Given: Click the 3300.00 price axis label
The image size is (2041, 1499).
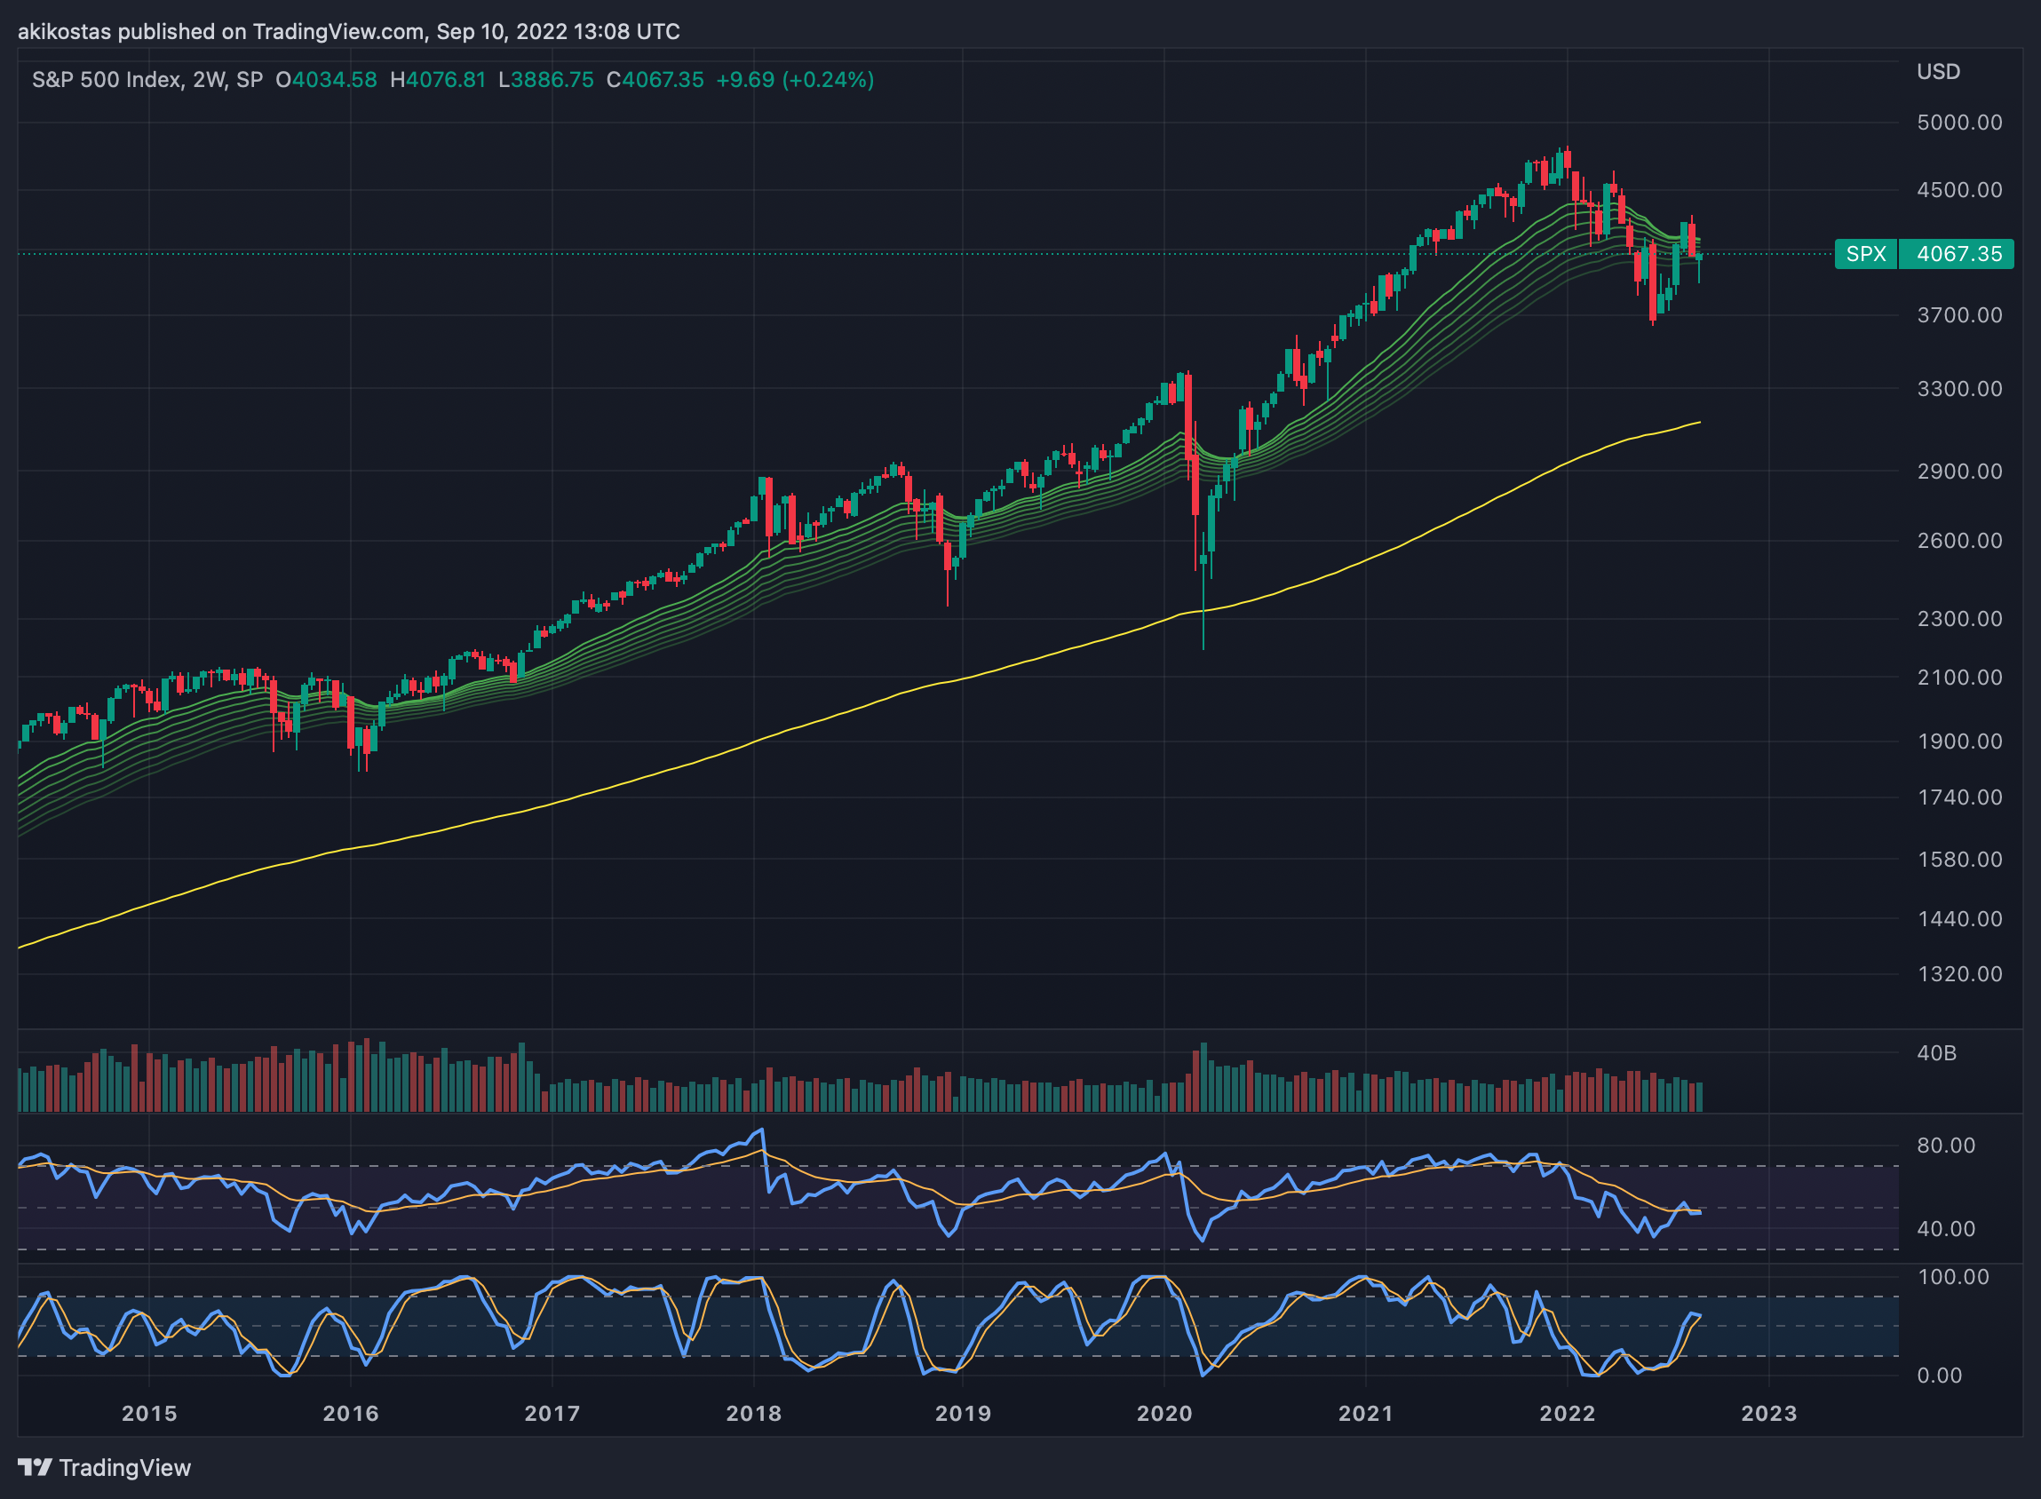Looking at the screenshot, I should (1959, 388).
